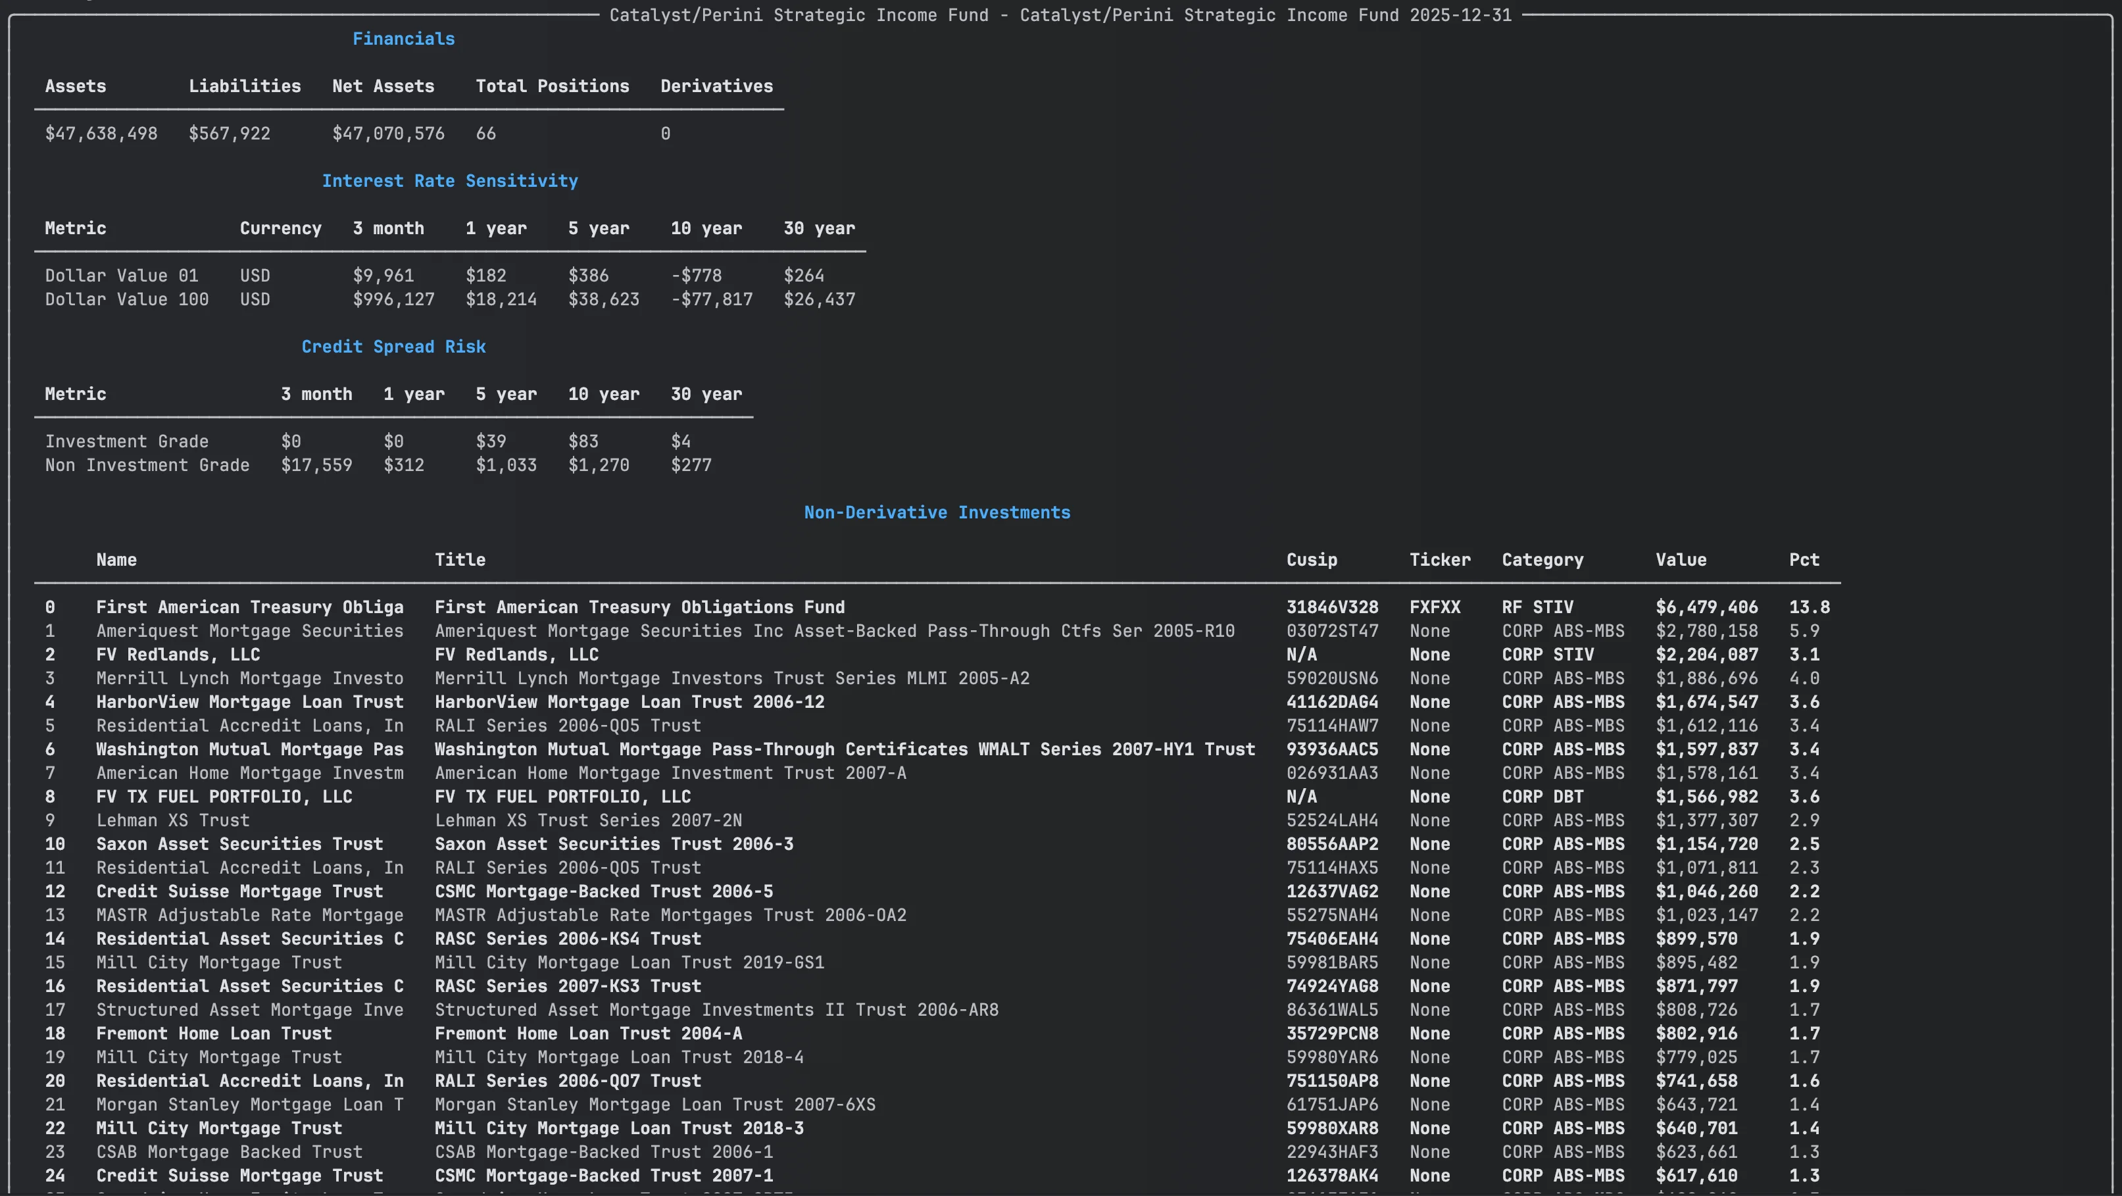Click the Ticker column header
The height and width of the screenshot is (1196, 2122).
point(1440,560)
